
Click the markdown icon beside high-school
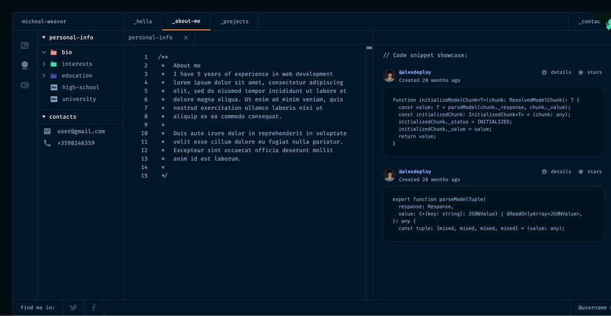pyautogui.click(x=54, y=87)
